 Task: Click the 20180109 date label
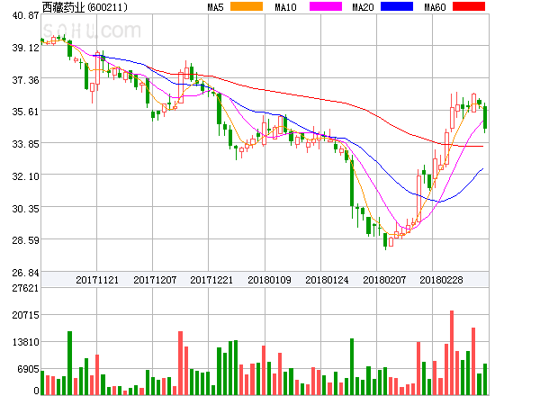[269, 280]
